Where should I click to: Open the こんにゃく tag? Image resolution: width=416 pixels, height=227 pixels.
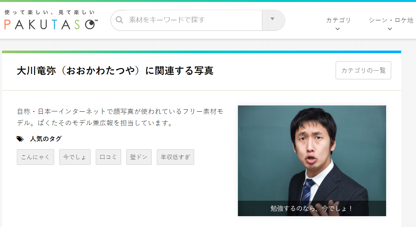(35, 157)
